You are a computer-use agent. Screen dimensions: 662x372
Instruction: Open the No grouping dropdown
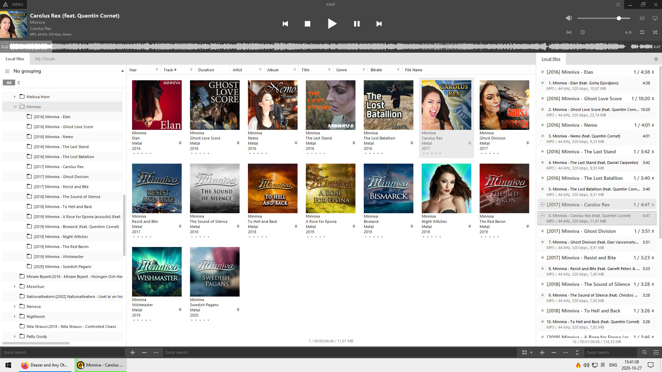tap(122, 71)
